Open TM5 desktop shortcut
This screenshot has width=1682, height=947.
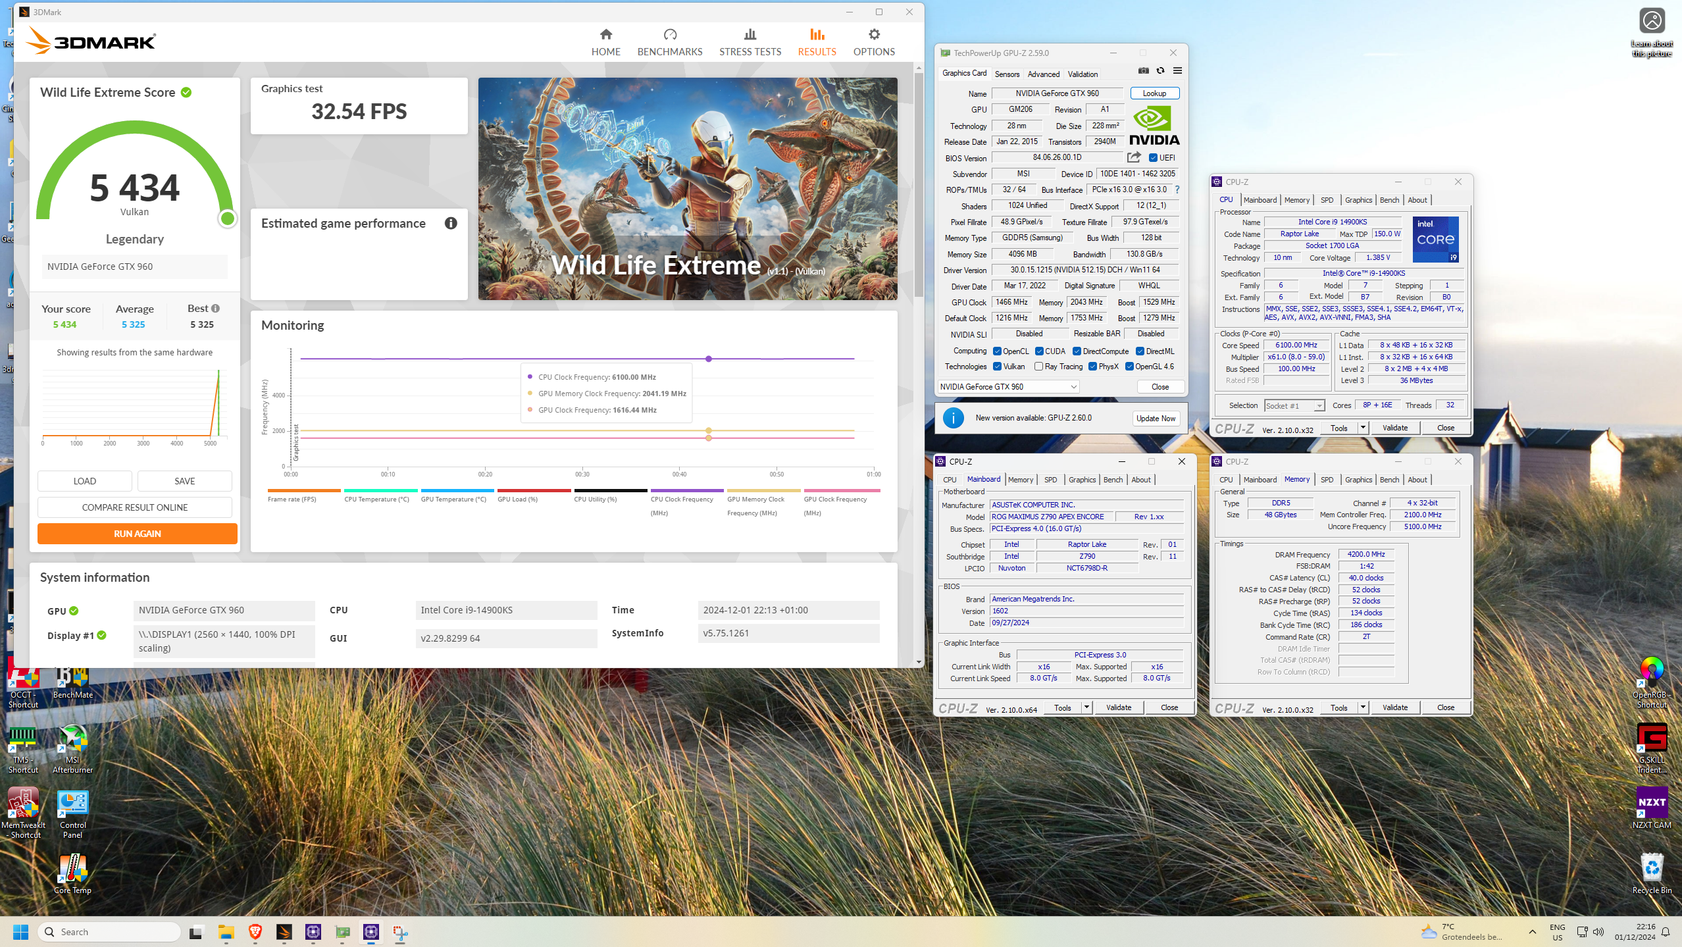pyautogui.click(x=23, y=748)
